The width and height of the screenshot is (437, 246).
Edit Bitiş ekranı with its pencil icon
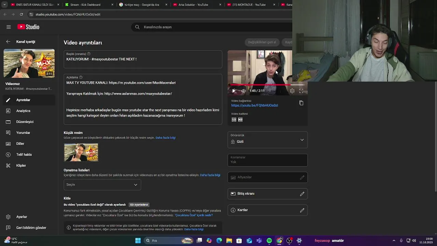(x=302, y=194)
